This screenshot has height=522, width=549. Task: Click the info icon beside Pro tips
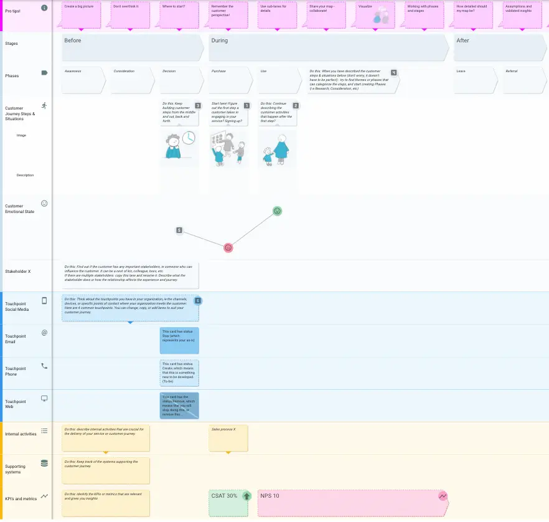click(43, 8)
